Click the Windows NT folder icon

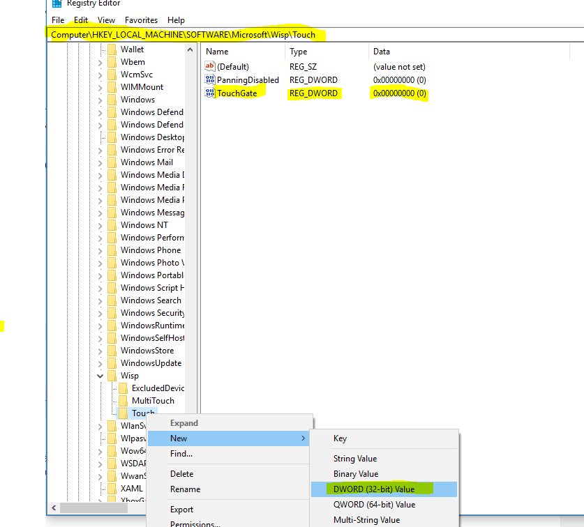click(x=112, y=224)
